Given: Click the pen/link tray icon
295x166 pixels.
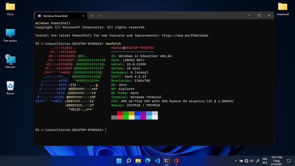Looking at the screenshot, I should (258, 161).
